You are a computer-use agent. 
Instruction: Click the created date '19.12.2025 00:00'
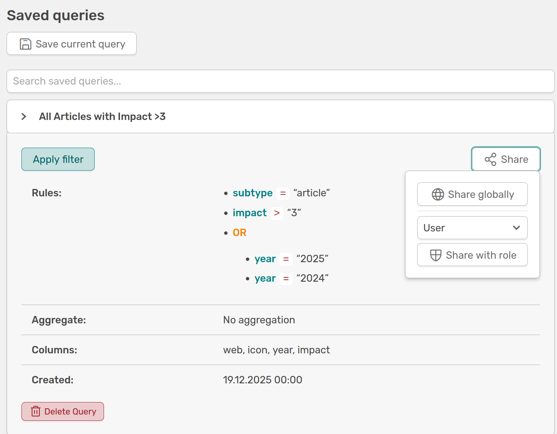(263, 380)
